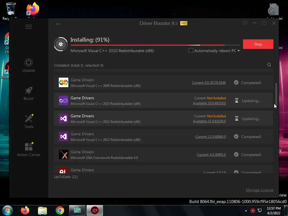Image resolution: width=288 pixels, height=216 pixels.
Task: Select the Microsoft Visual C++ 2012 Redistributable row
Action: click(x=163, y=119)
